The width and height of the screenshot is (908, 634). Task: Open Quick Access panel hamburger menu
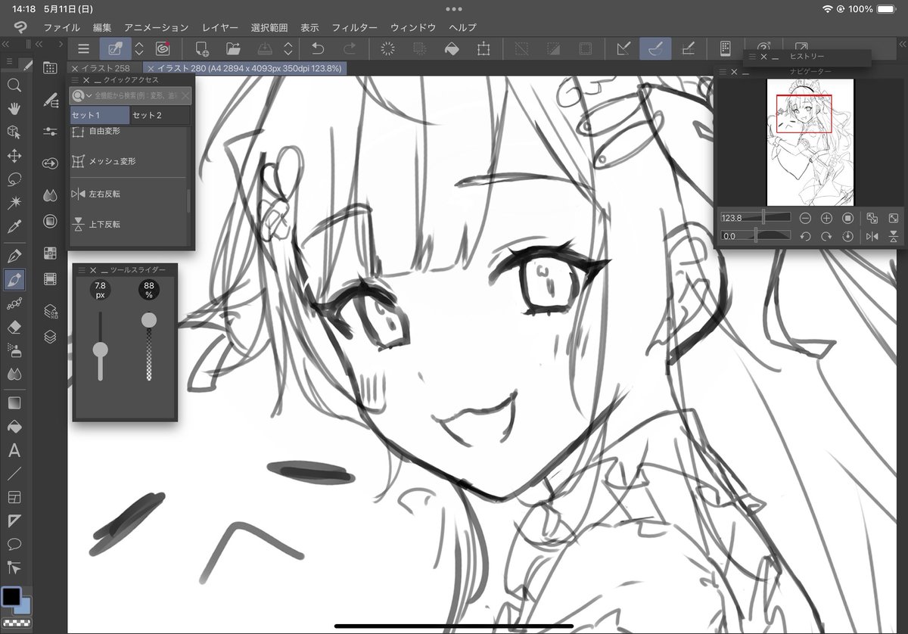(74, 79)
